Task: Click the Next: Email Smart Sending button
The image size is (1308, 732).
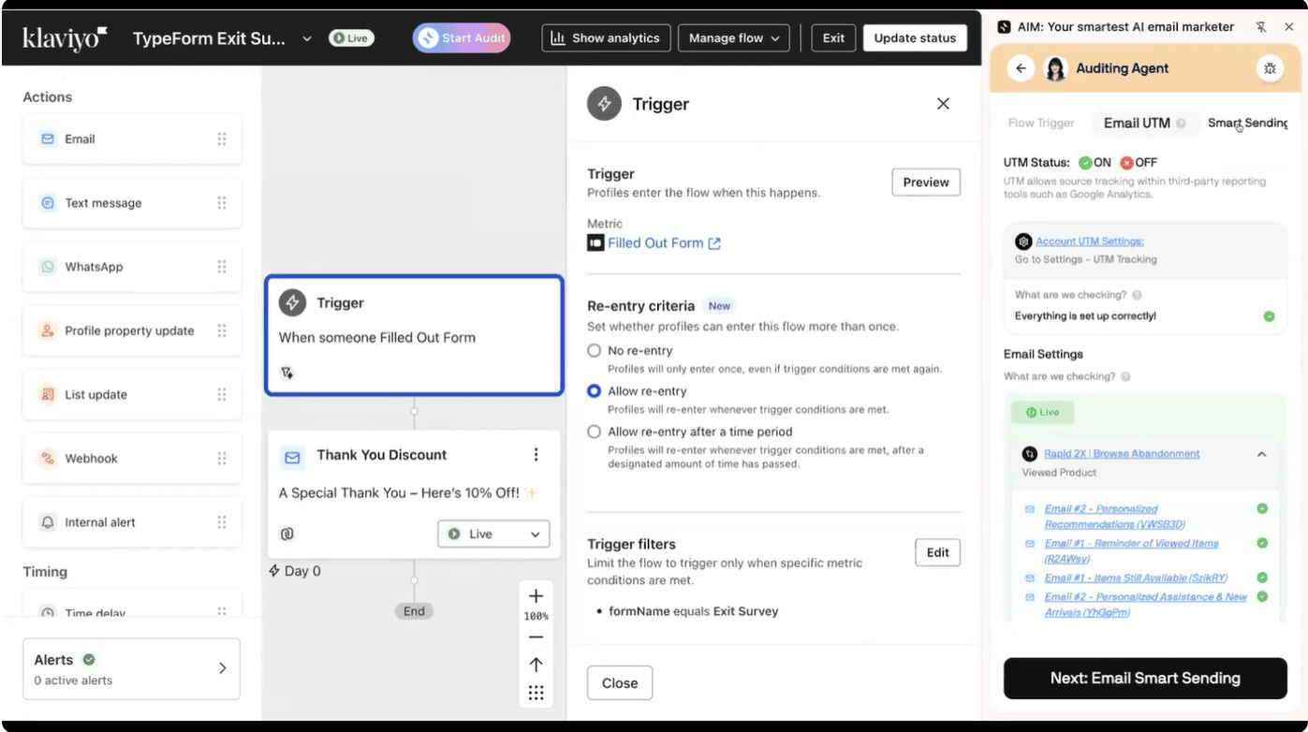Action: (1144, 679)
